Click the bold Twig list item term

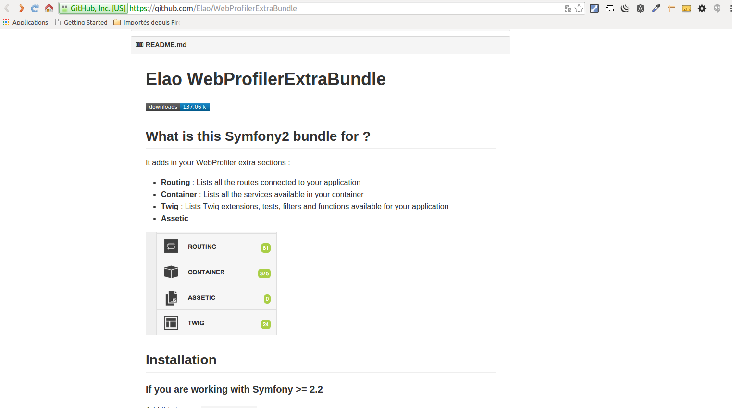(170, 207)
